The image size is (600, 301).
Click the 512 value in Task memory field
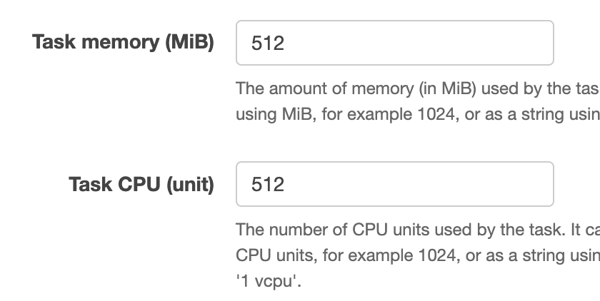(x=267, y=44)
